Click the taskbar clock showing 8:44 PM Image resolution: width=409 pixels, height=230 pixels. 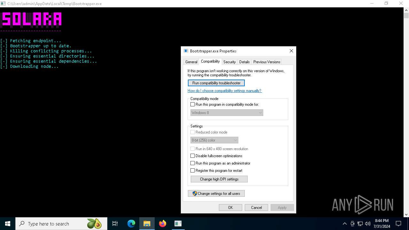[x=382, y=224]
